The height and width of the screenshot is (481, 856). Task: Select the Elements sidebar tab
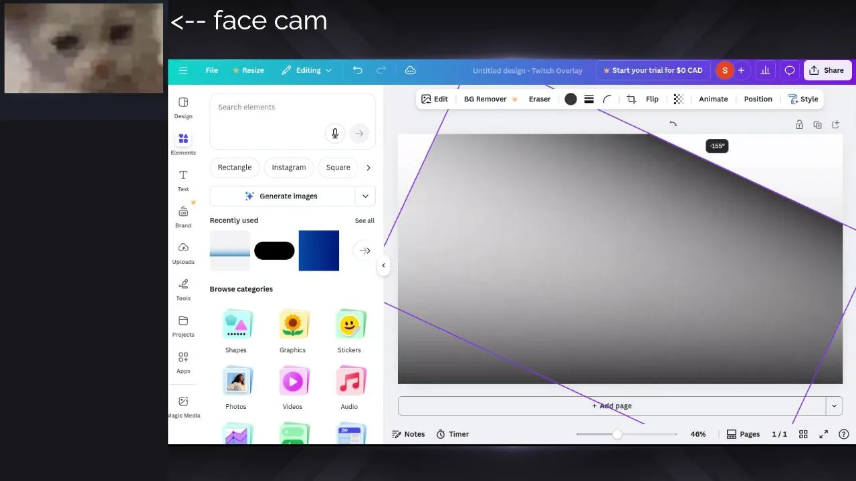(183, 144)
